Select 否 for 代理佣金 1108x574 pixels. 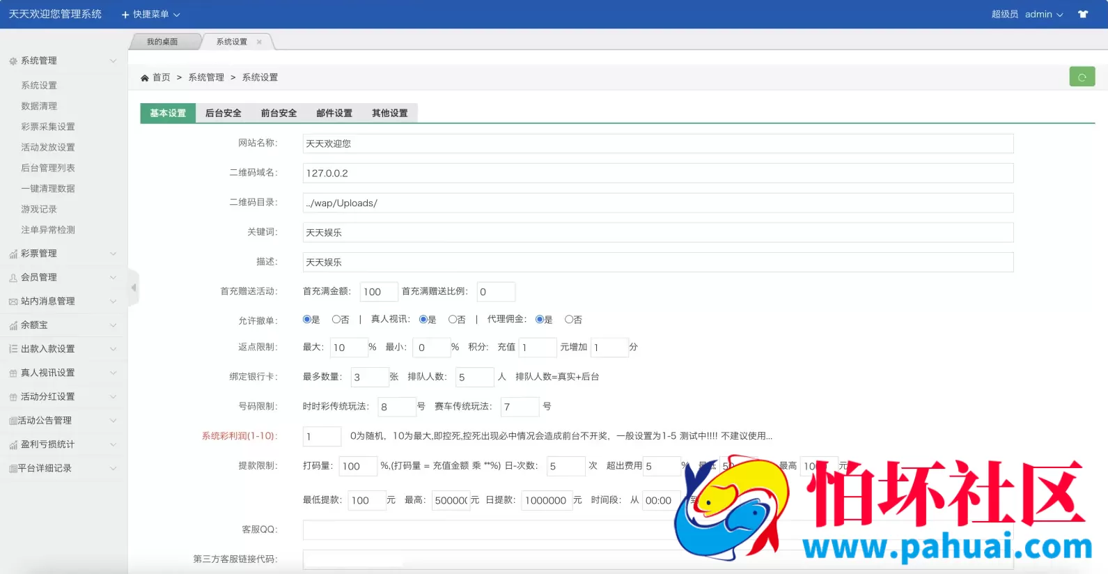pos(569,319)
